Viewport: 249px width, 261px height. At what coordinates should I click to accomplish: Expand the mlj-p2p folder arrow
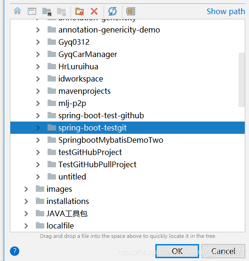pos(38,103)
